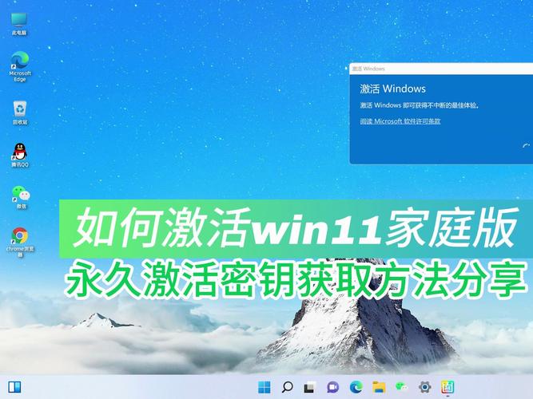Viewport: 533px width, 399px height.
Task: Open the Teams Chat taskbar icon
Action: point(332,387)
